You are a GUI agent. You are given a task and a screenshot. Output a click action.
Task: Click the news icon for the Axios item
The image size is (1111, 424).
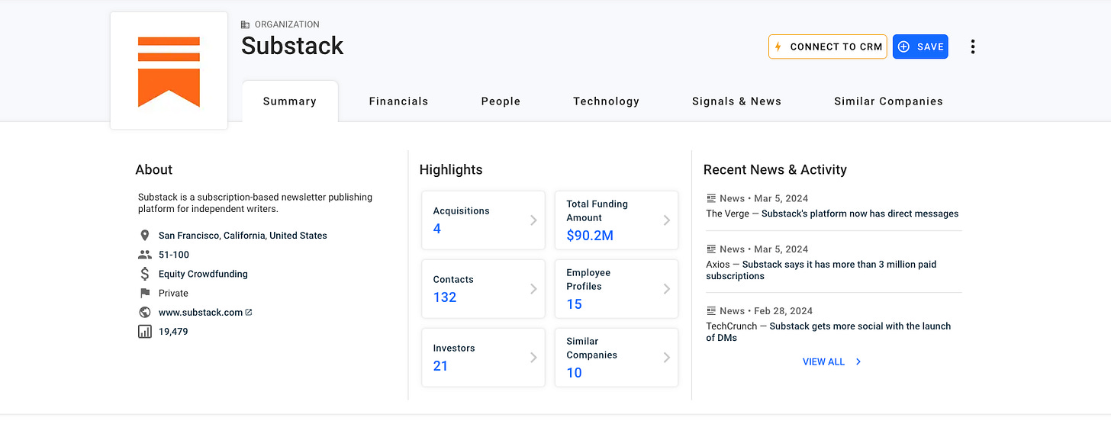point(711,249)
